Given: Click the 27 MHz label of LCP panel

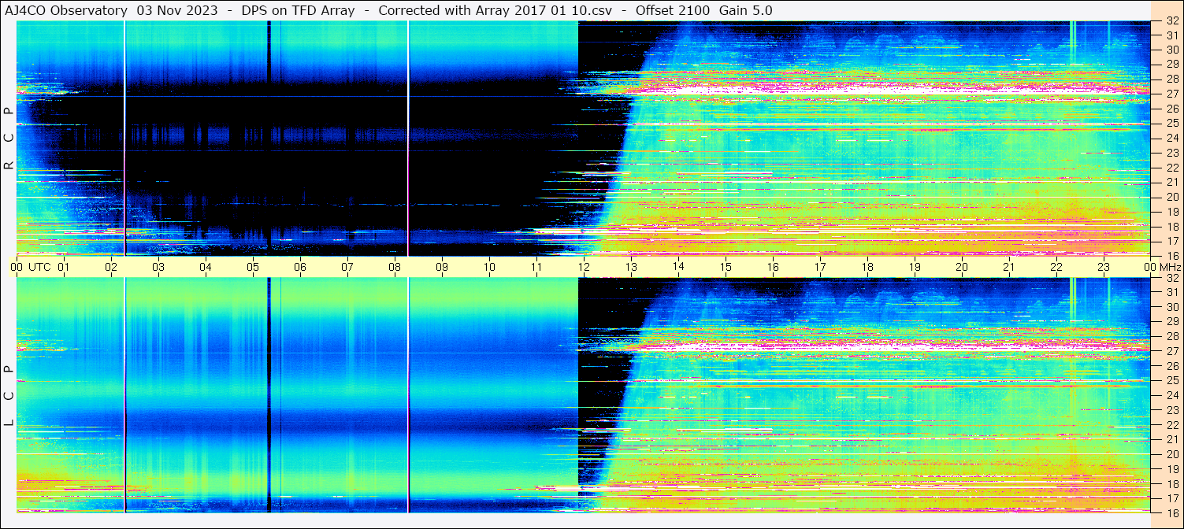Looking at the screenshot, I should point(1171,351).
